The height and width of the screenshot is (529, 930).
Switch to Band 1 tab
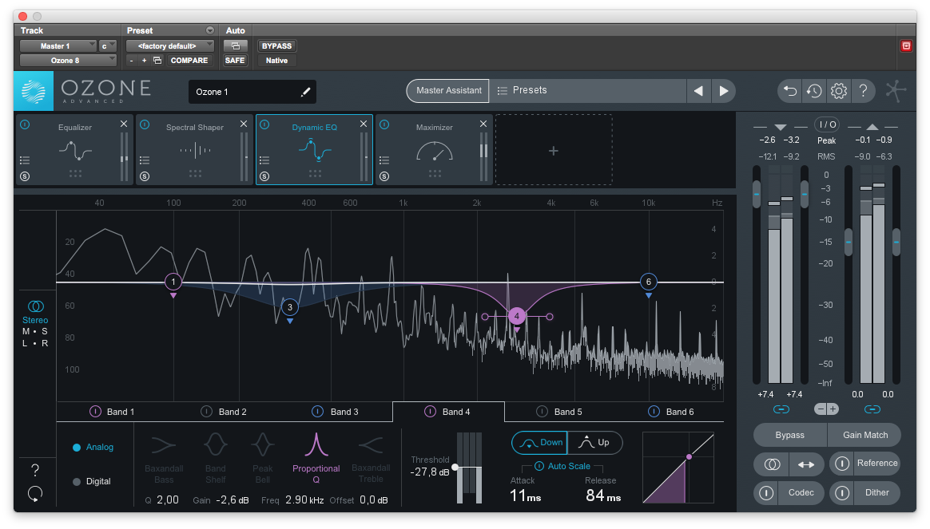coord(112,412)
